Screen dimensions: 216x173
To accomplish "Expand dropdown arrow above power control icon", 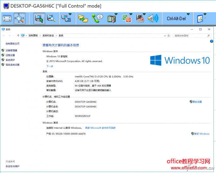I will pos(131,14).
